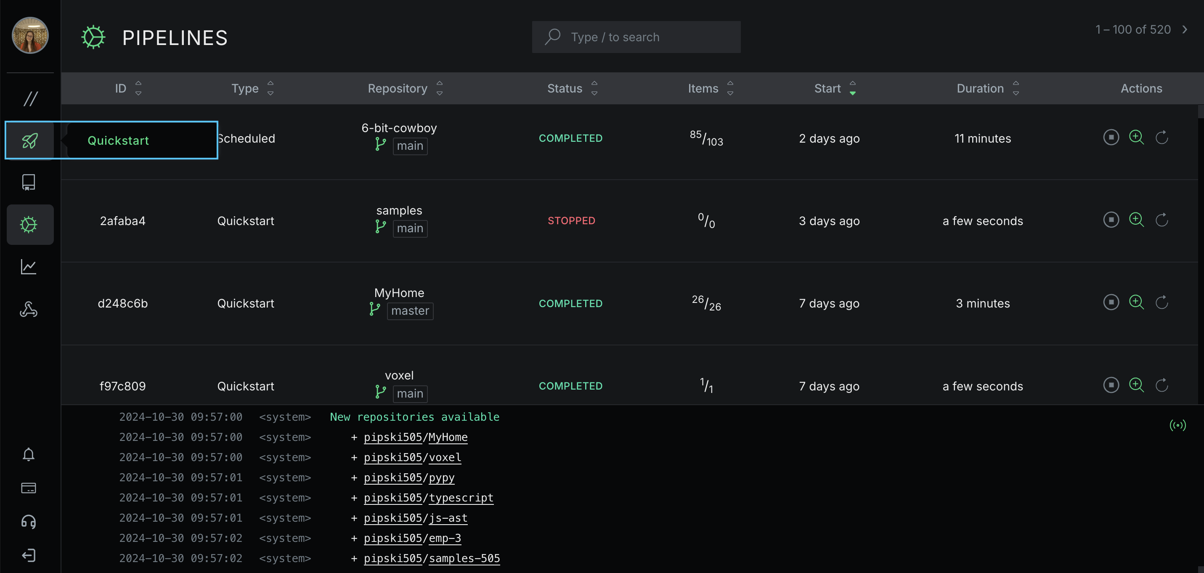Click the Pipelines rocket icon in sidebar

(31, 140)
